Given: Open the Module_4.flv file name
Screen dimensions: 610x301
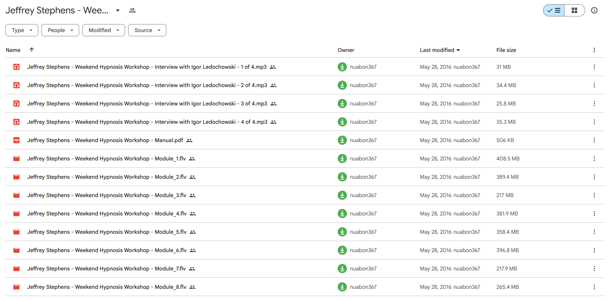Looking at the screenshot, I should click(107, 214).
